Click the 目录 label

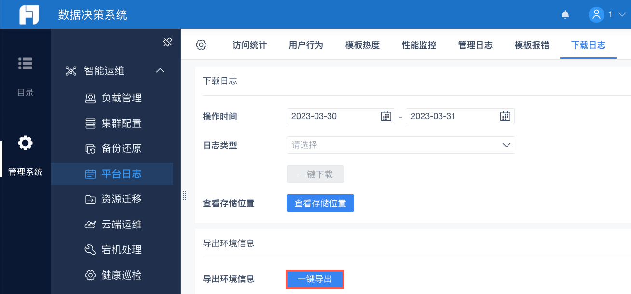(25, 93)
